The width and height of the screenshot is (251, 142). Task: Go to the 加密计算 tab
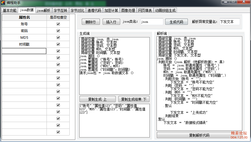pos(111,10)
